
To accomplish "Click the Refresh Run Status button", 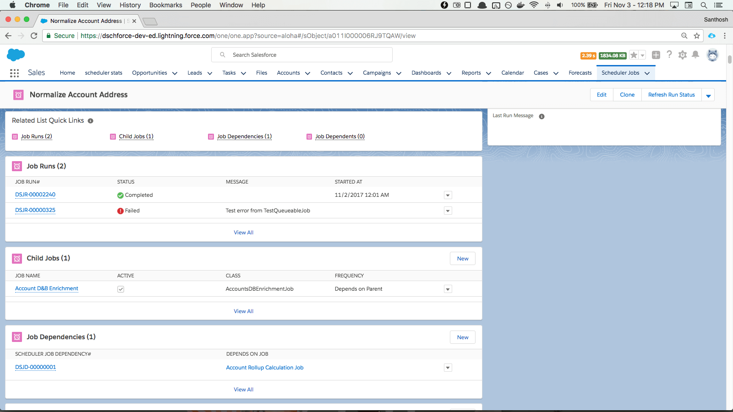I will pos(671,95).
